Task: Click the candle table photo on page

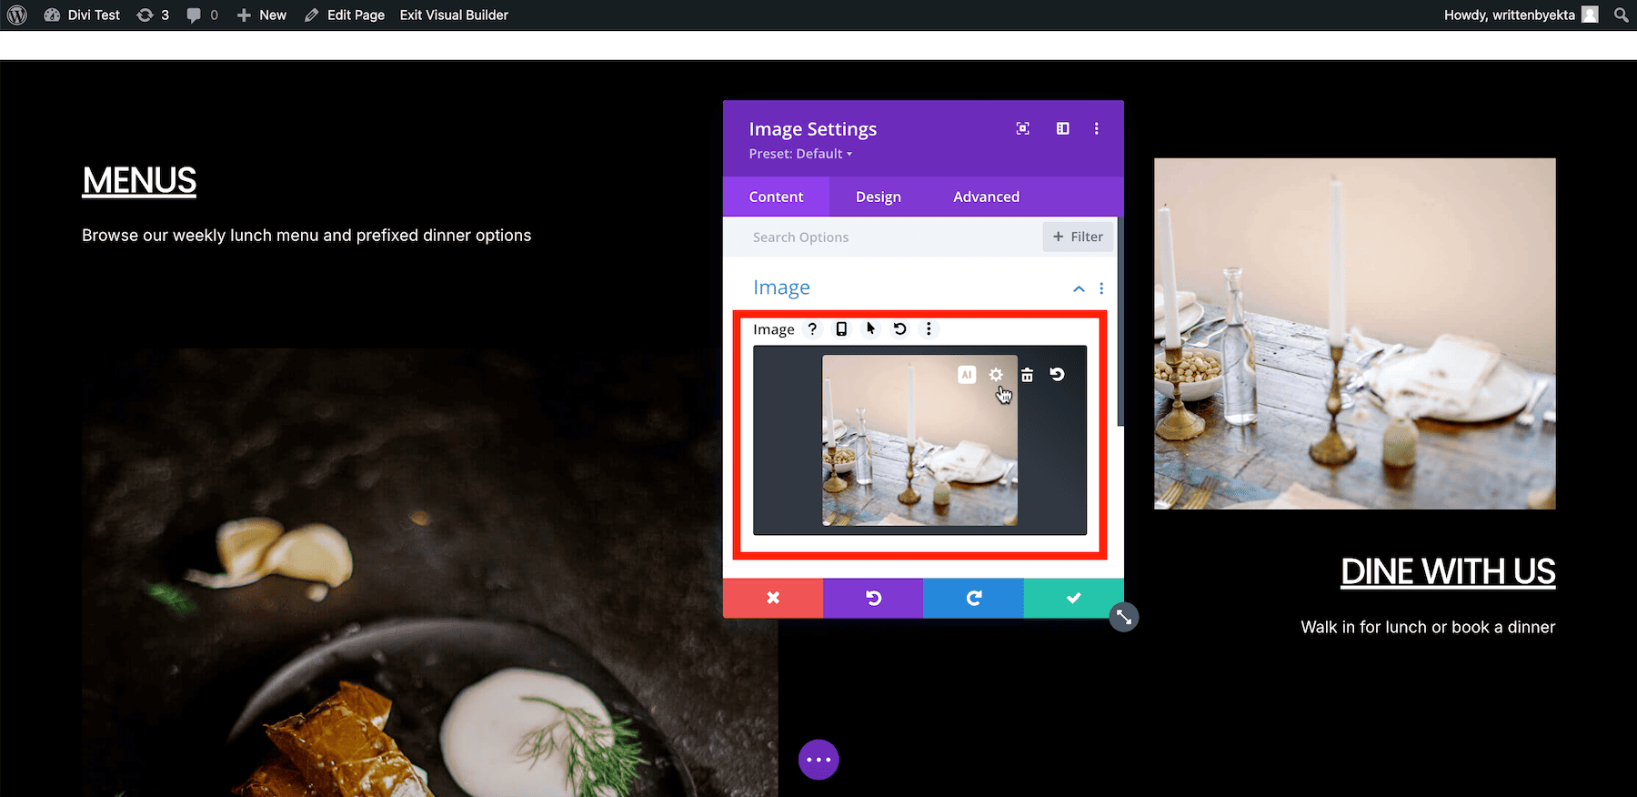Action: (1355, 334)
